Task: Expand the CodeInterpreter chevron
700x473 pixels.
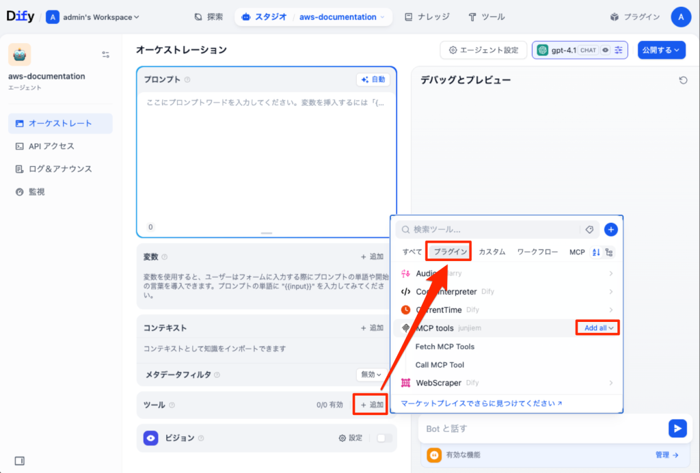Action: click(x=610, y=291)
